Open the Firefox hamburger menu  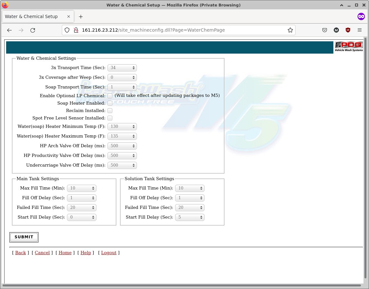(x=360, y=30)
